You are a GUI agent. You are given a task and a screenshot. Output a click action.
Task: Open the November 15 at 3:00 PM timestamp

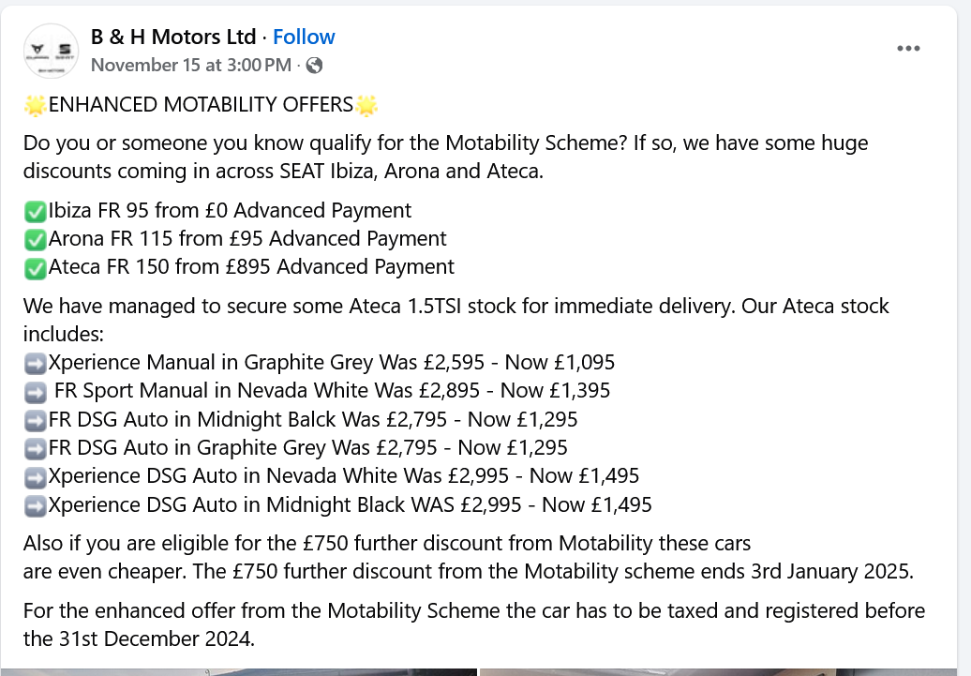coord(190,65)
